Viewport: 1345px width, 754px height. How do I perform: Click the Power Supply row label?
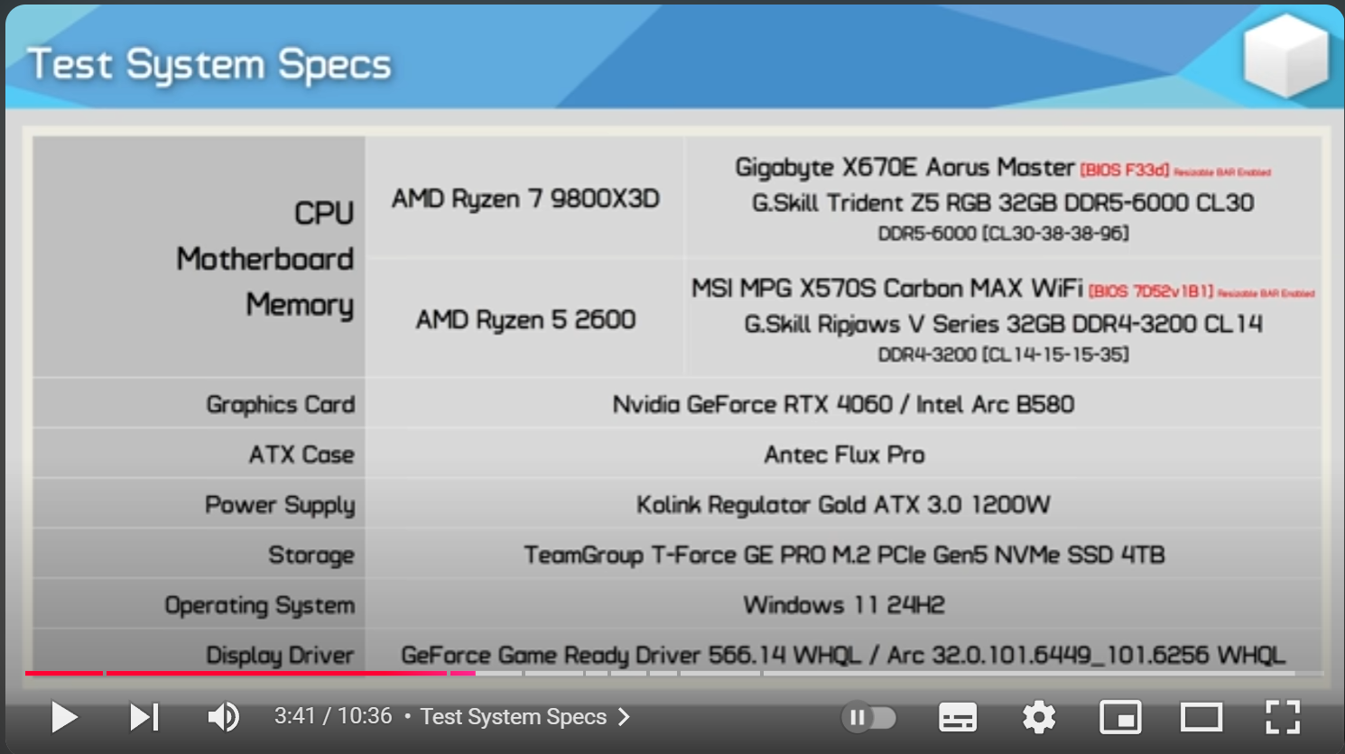point(280,505)
